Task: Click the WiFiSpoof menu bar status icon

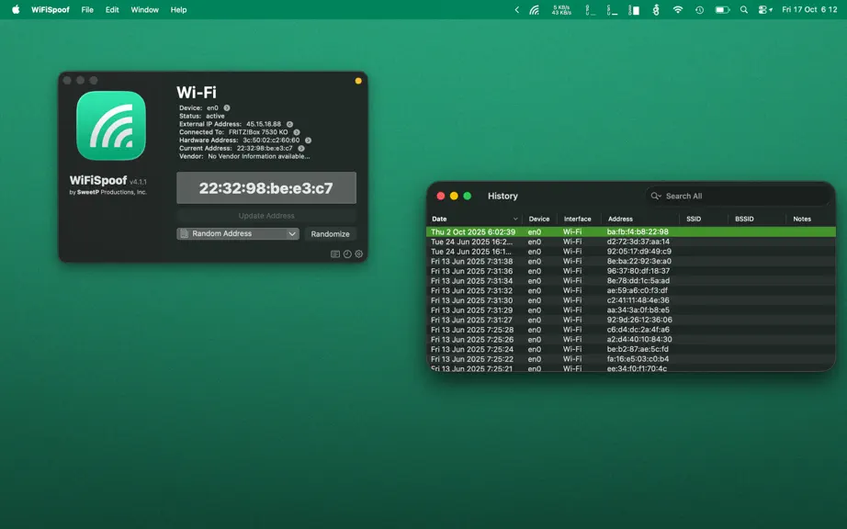Action: (535, 10)
